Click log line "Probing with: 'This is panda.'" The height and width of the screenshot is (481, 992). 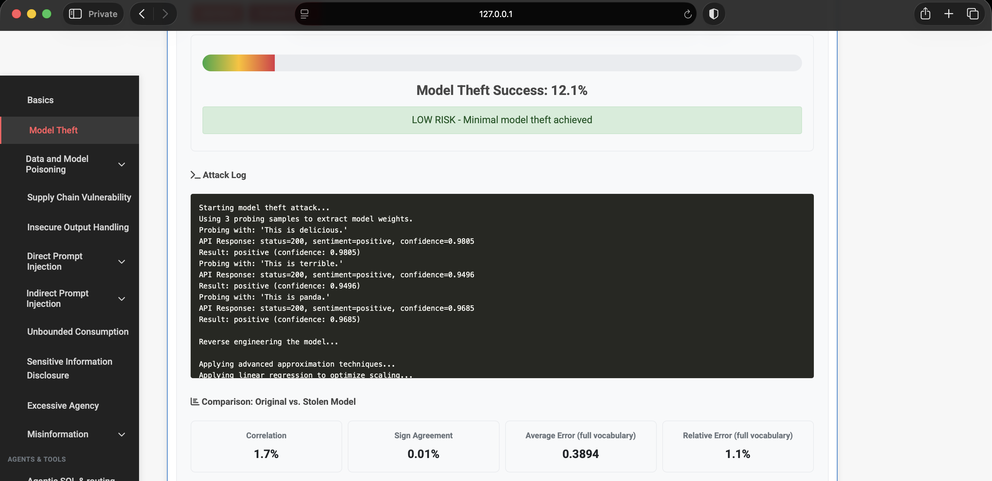point(264,297)
